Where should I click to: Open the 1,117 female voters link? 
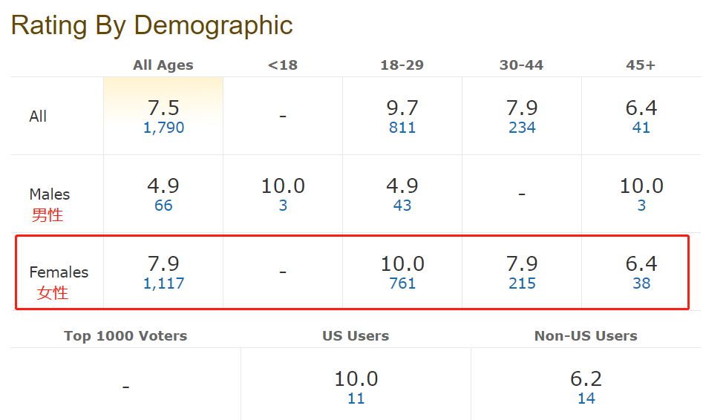coord(163,283)
